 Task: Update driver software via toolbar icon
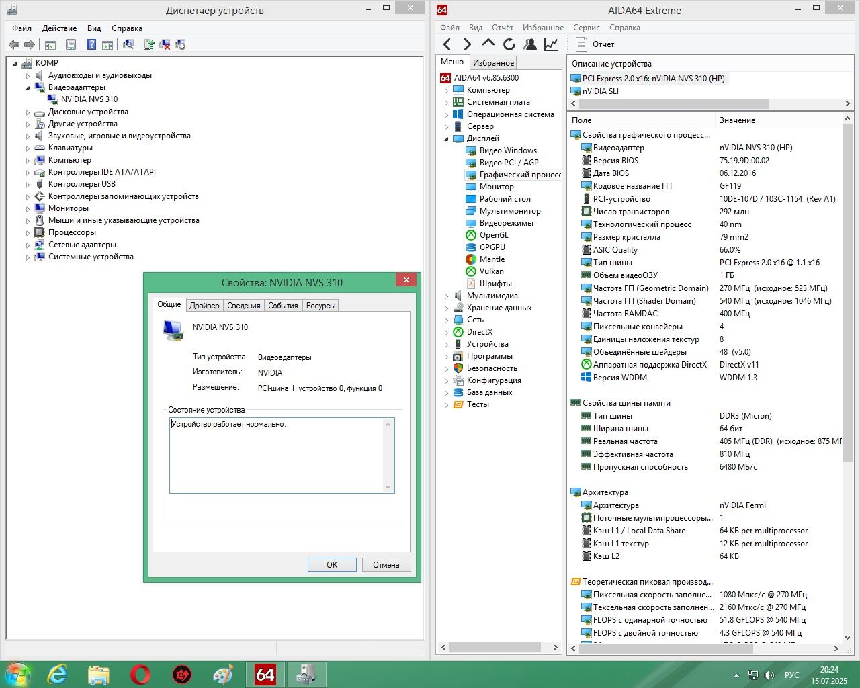(148, 44)
